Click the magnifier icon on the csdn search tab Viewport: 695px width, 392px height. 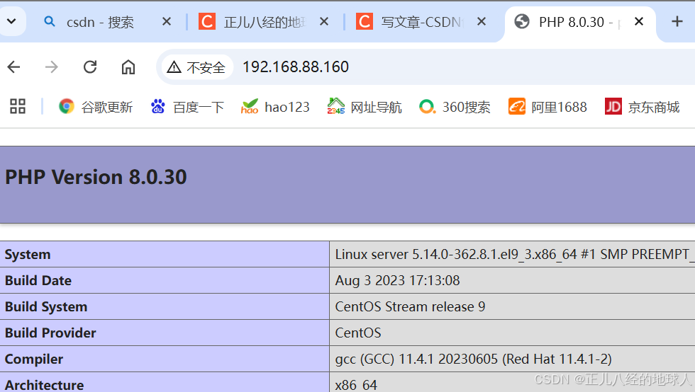[50, 21]
